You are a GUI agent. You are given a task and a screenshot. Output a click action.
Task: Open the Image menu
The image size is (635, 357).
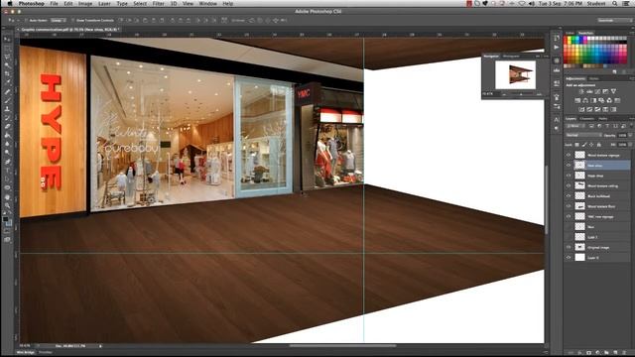[85, 4]
